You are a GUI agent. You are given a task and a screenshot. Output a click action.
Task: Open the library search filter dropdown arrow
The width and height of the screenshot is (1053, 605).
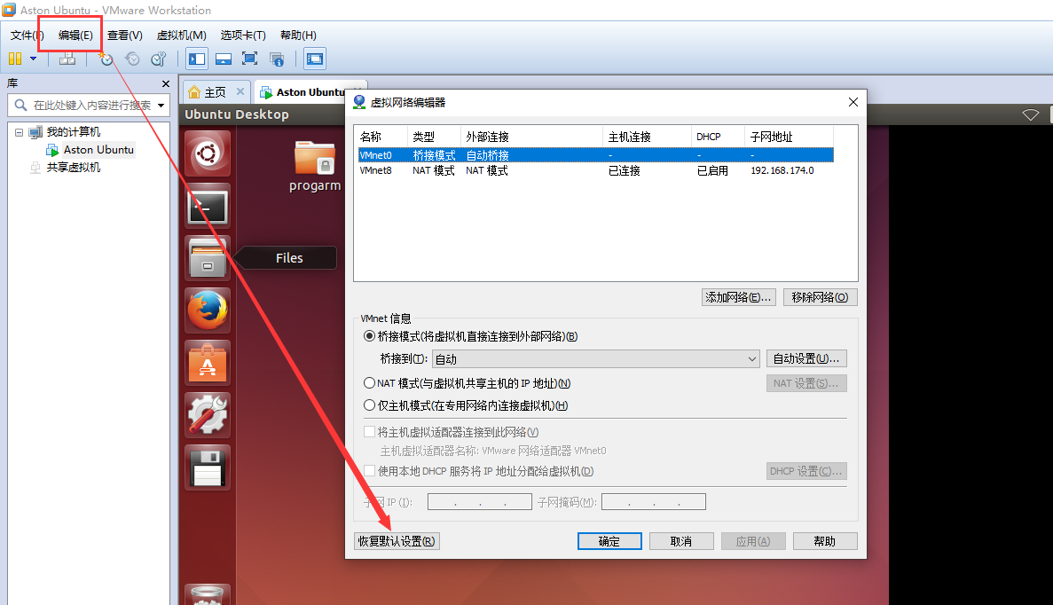(161, 106)
